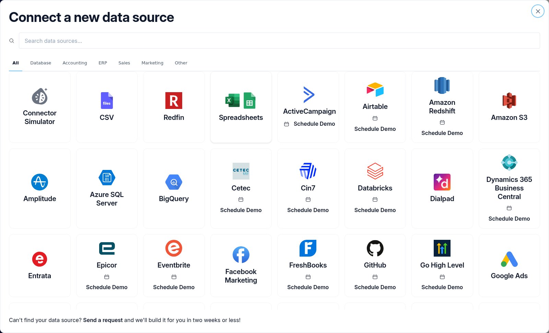Screen dimensions: 549x333
Task: Switch to the Database tab
Action: (40, 63)
